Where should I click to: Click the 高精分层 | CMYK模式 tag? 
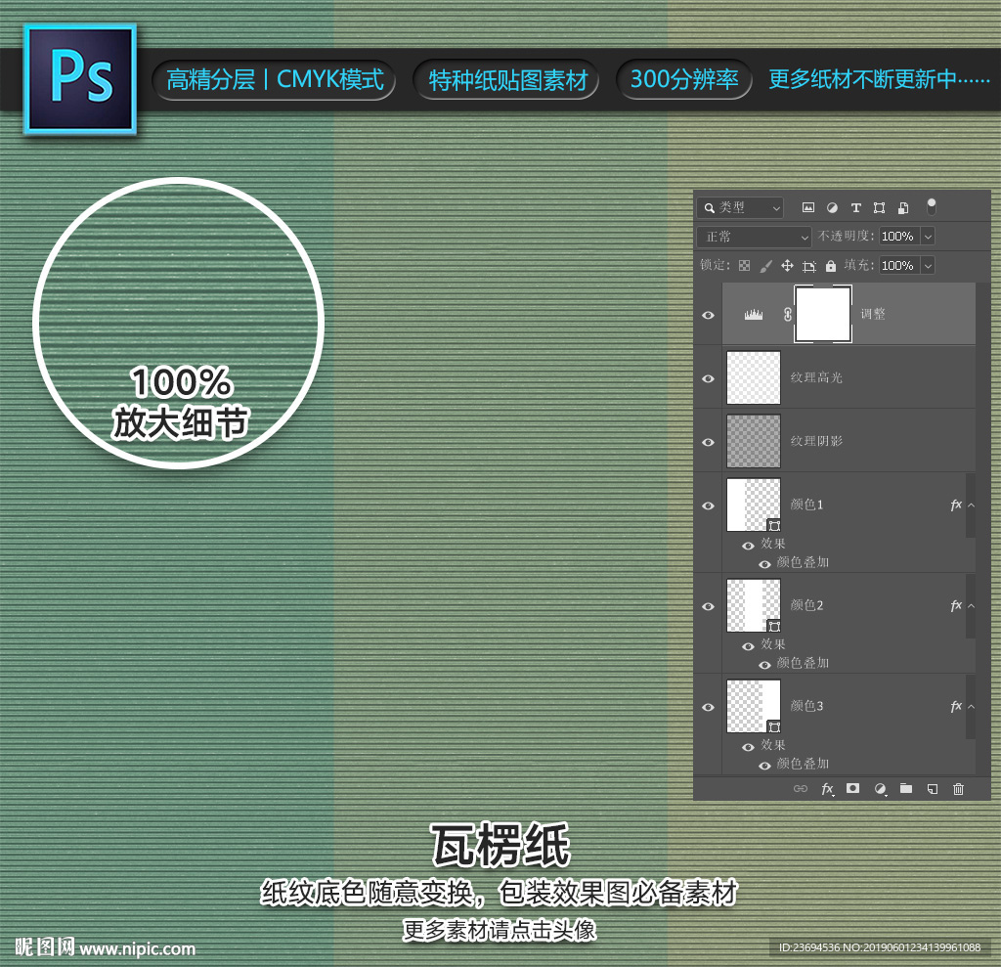275,80
